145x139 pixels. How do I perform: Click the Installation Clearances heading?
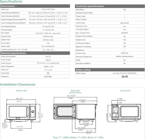pos(18,84)
